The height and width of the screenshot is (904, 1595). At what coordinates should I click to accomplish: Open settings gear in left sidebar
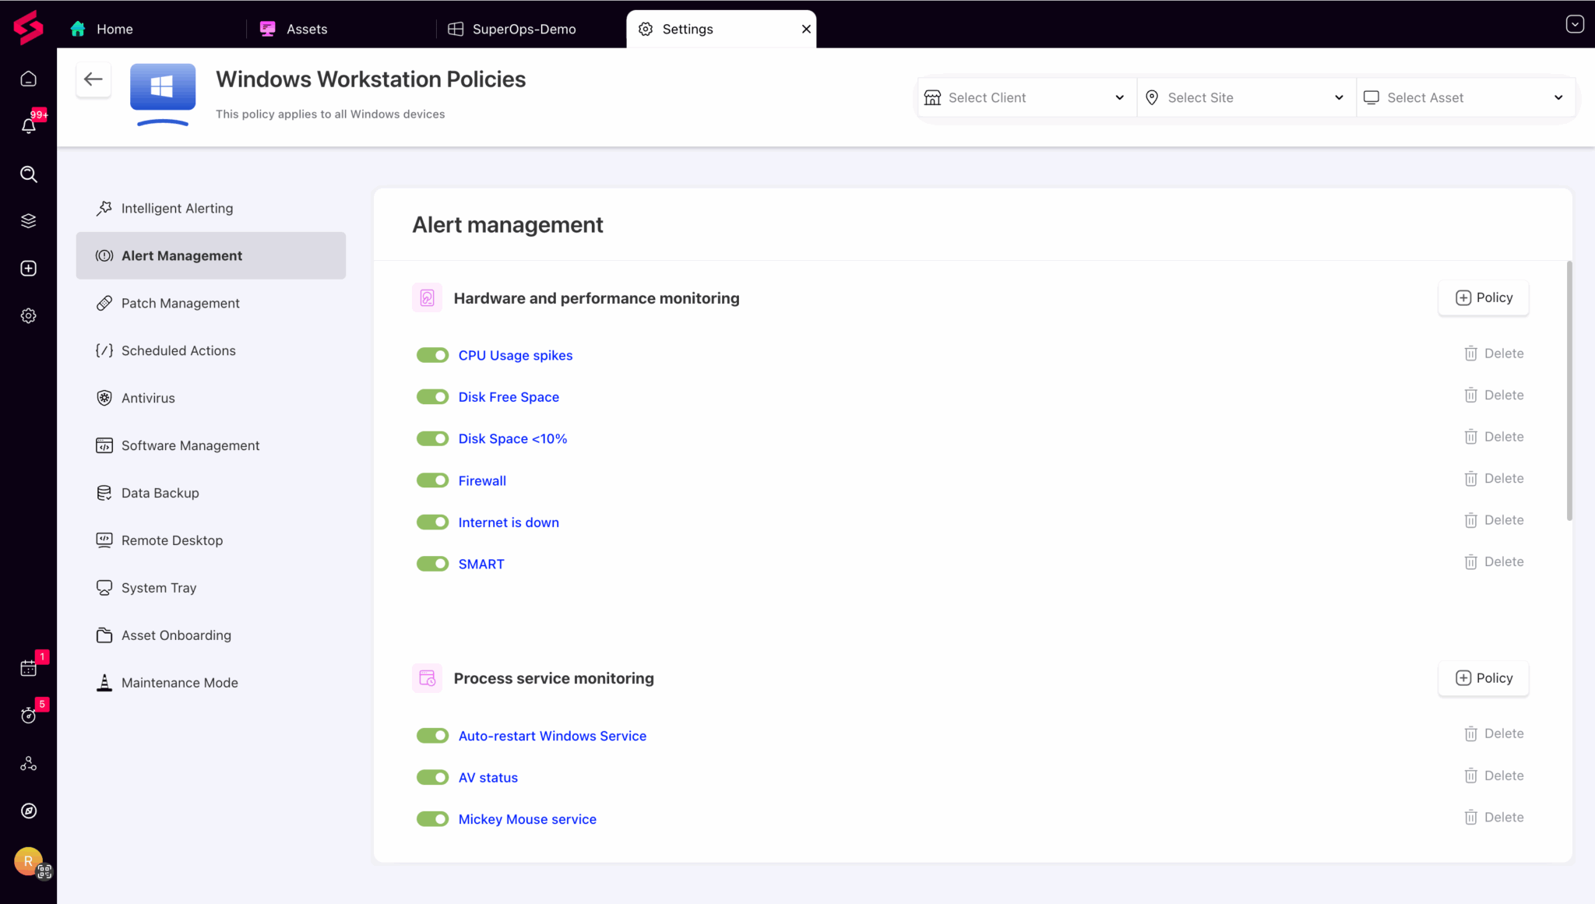coord(28,316)
